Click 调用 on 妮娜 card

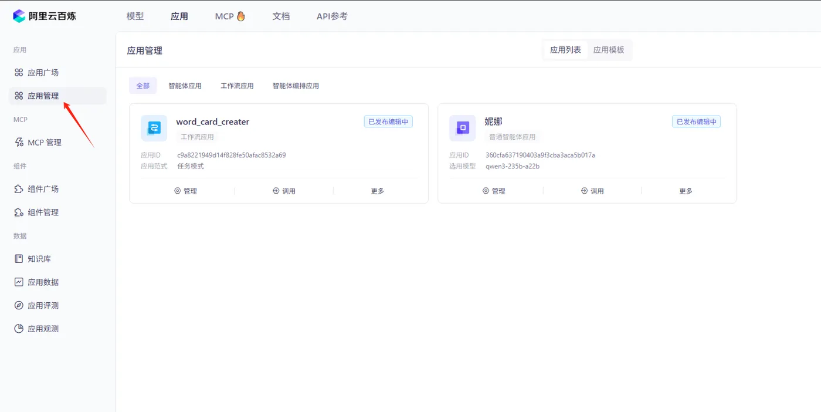point(592,191)
